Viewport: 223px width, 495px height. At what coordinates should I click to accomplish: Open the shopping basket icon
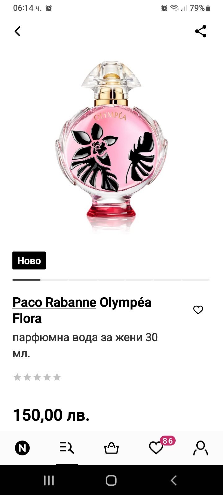(x=111, y=448)
